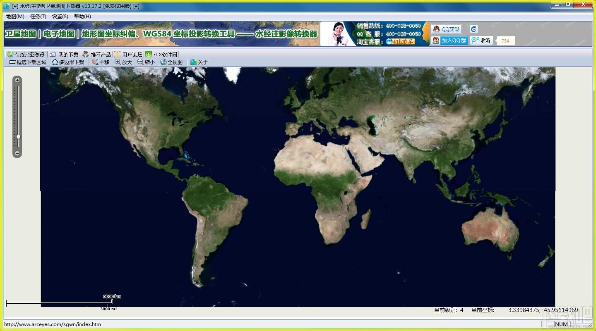Click the 和我联系 Taobao contact button

(x=400, y=41)
